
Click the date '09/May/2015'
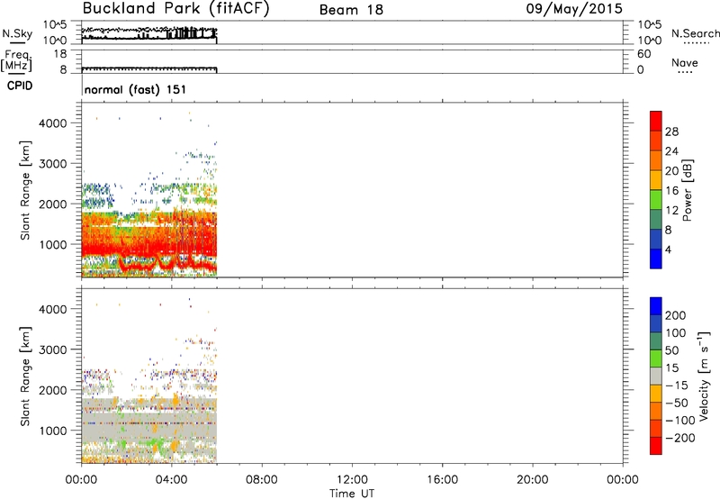pos(574,9)
